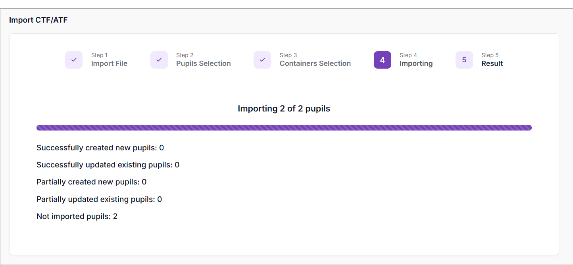Image resolution: width=573 pixels, height=265 pixels.
Task: Click the 'Import CTF/ATF' page title
Action: point(38,20)
